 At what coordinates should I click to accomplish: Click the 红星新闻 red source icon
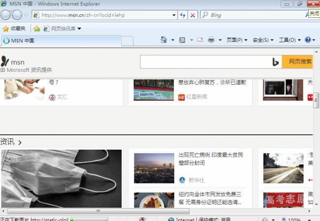tap(181, 97)
